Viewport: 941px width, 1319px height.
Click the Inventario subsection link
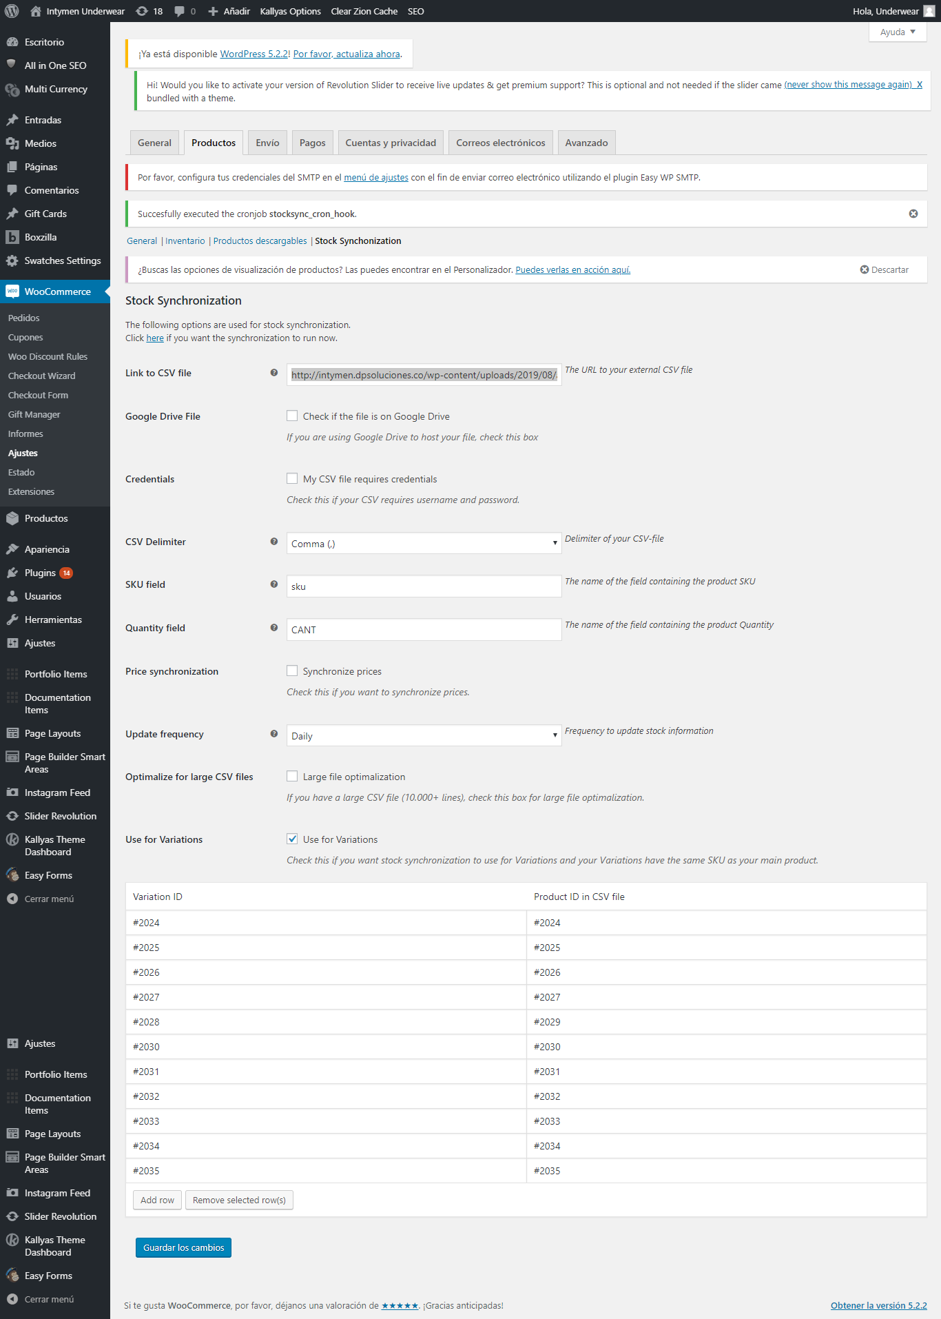click(185, 241)
